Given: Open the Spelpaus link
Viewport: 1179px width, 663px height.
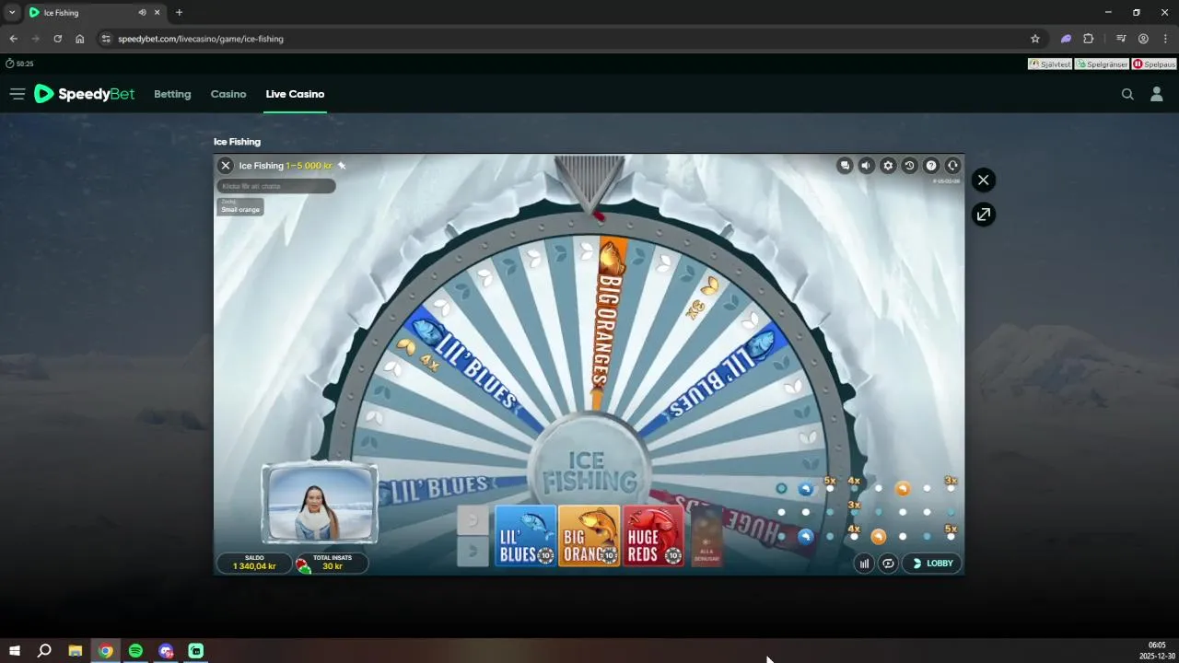Looking at the screenshot, I should (1154, 64).
